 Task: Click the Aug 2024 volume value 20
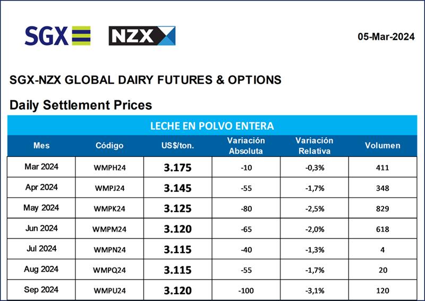382,270
